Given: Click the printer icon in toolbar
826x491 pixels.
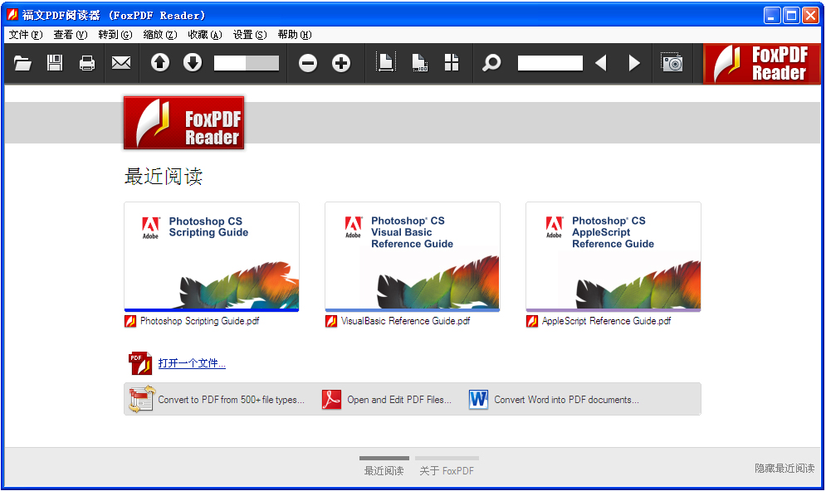Looking at the screenshot, I should (x=87, y=63).
